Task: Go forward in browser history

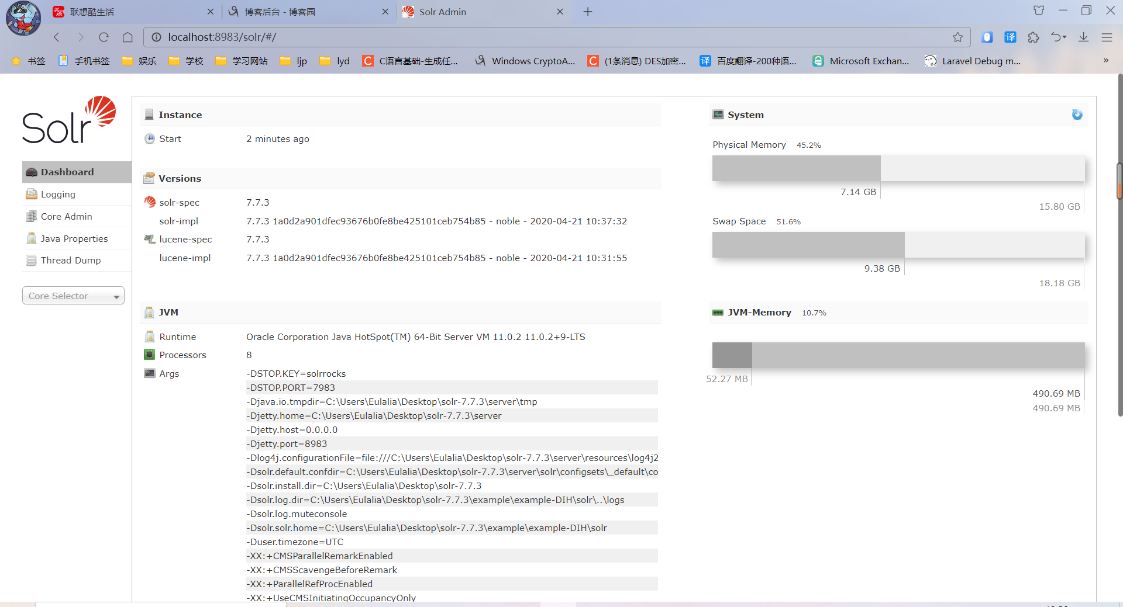Action: [81, 37]
